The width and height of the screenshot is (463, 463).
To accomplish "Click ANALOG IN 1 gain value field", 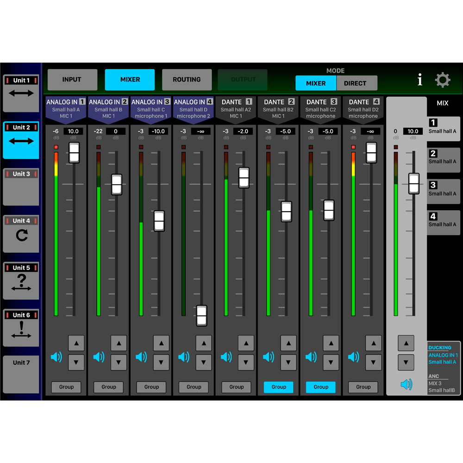I will pyautogui.click(x=73, y=131).
